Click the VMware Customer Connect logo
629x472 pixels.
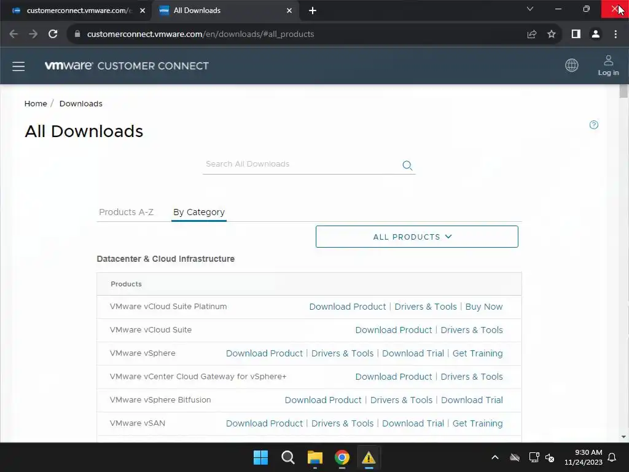pyautogui.click(x=127, y=66)
